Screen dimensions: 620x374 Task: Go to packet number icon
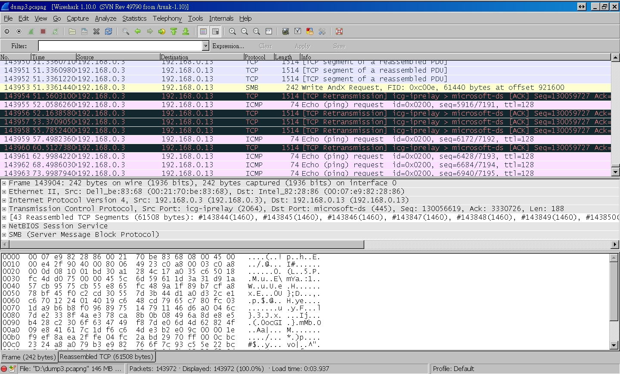(162, 31)
